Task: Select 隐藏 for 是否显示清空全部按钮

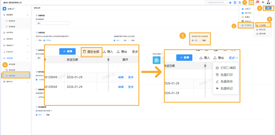Action: 200,40
